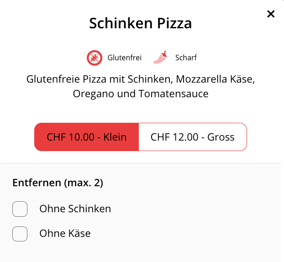Image resolution: width=284 pixels, height=262 pixels.
Task: Close the Schinken Pizza dialog
Action: (271, 14)
